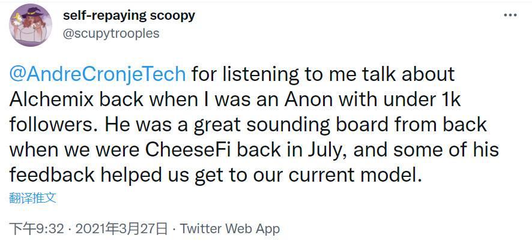Open the @AndreCronjeTech mention link
This screenshot has height=241, width=532.
click(x=98, y=74)
